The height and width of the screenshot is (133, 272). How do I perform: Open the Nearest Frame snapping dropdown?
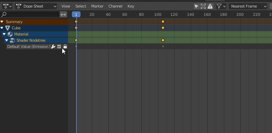point(248,7)
